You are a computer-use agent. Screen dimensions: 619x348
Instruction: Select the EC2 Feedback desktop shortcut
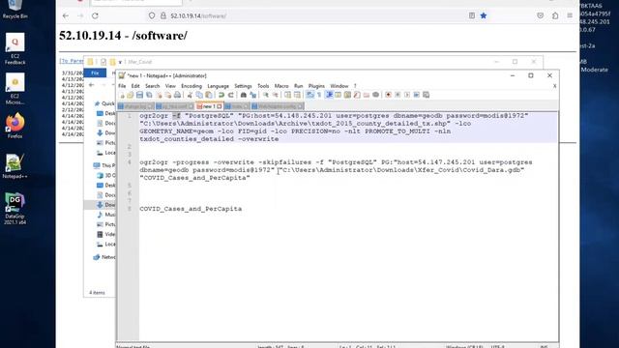15,48
